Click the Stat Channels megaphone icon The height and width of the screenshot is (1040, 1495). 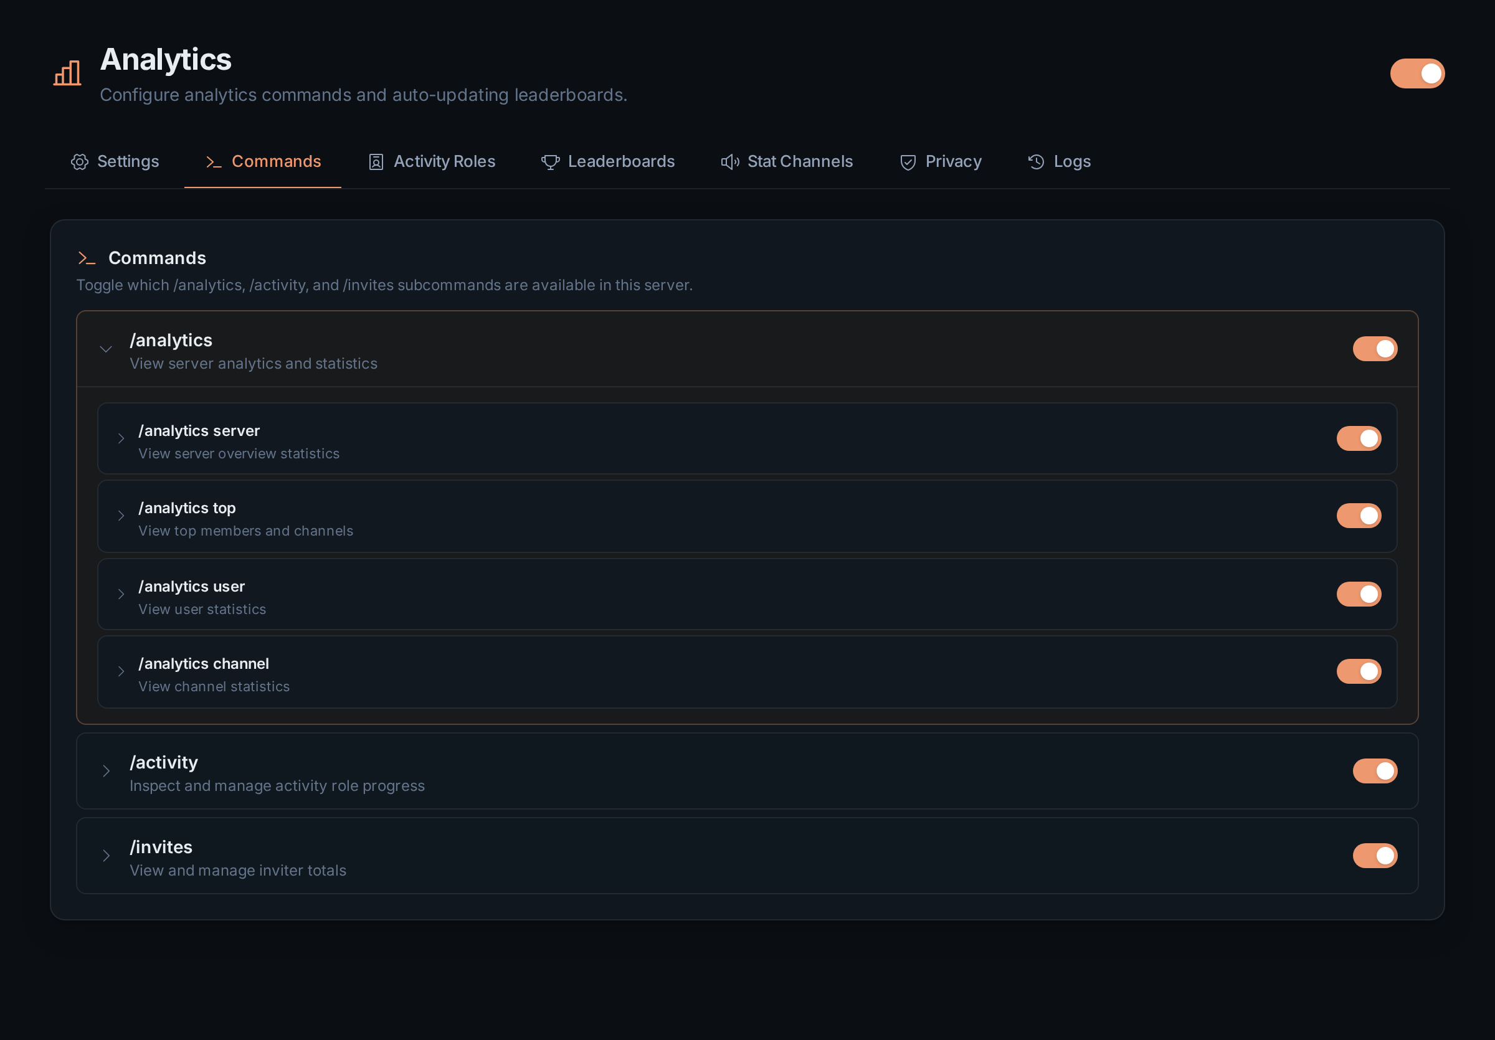pos(730,162)
